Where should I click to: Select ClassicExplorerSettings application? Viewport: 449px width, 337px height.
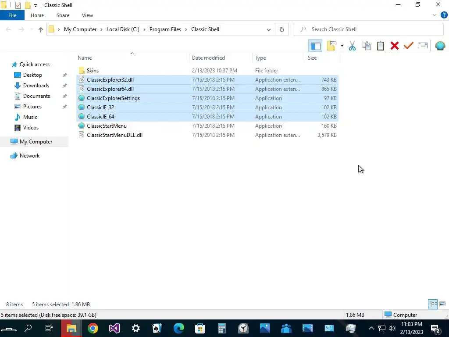(207, 98)
